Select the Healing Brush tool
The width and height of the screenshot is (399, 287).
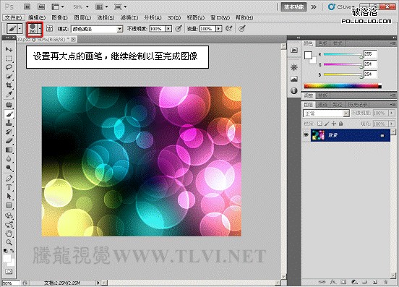click(x=9, y=105)
